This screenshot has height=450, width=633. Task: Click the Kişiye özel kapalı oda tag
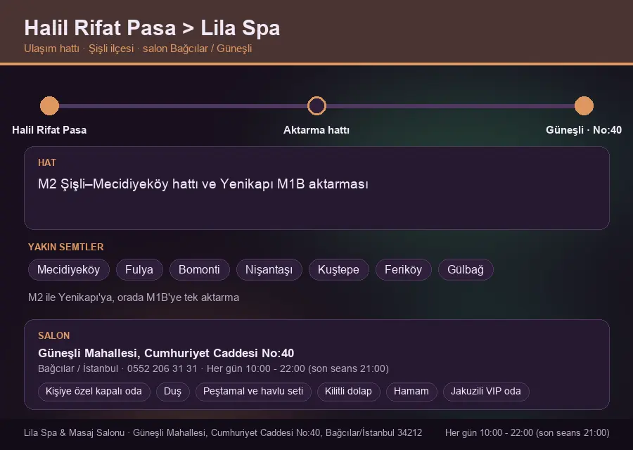[x=94, y=392]
